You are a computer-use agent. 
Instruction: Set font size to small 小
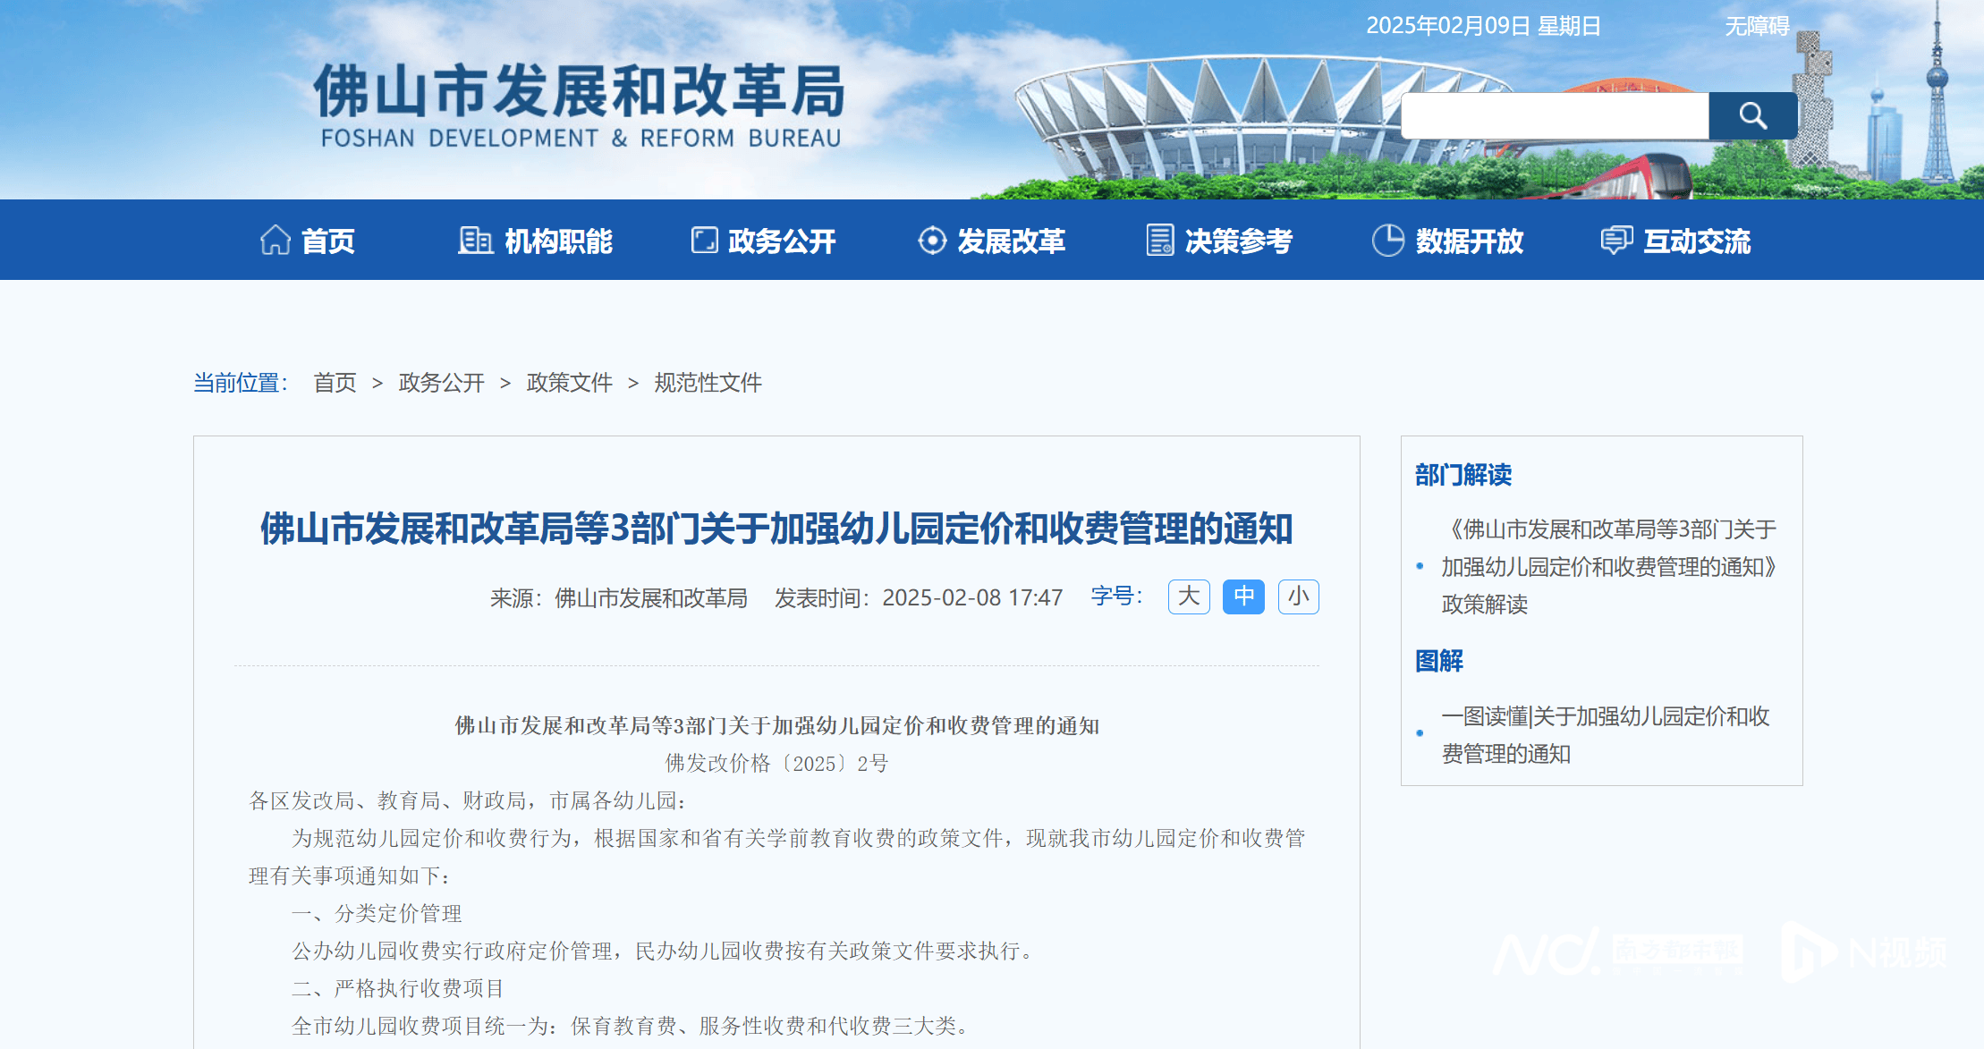(1298, 596)
